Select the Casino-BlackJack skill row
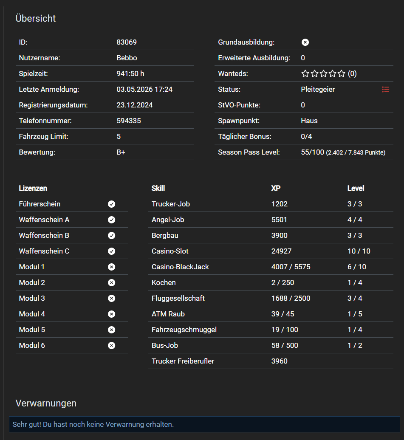This screenshot has width=404, height=440. click(x=271, y=267)
